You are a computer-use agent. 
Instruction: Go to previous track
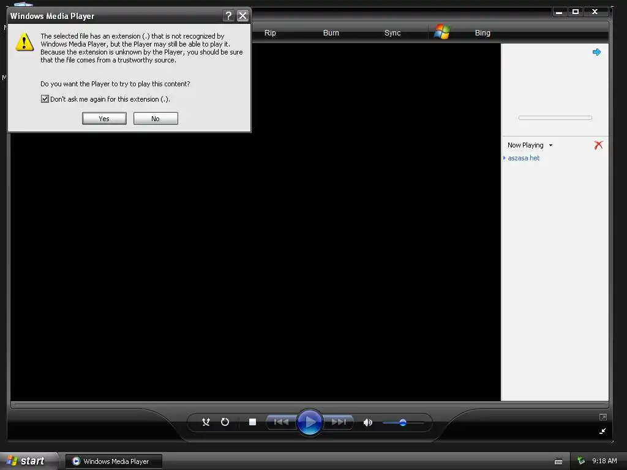pos(281,422)
